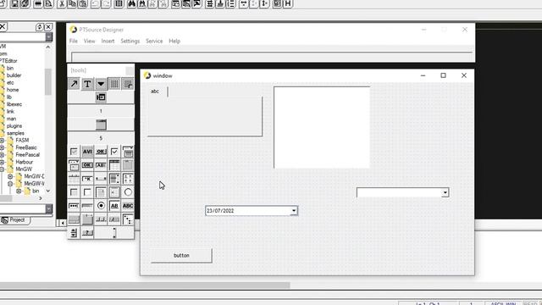
Task: Select the T text tool in tools palette
Action: [87, 84]
